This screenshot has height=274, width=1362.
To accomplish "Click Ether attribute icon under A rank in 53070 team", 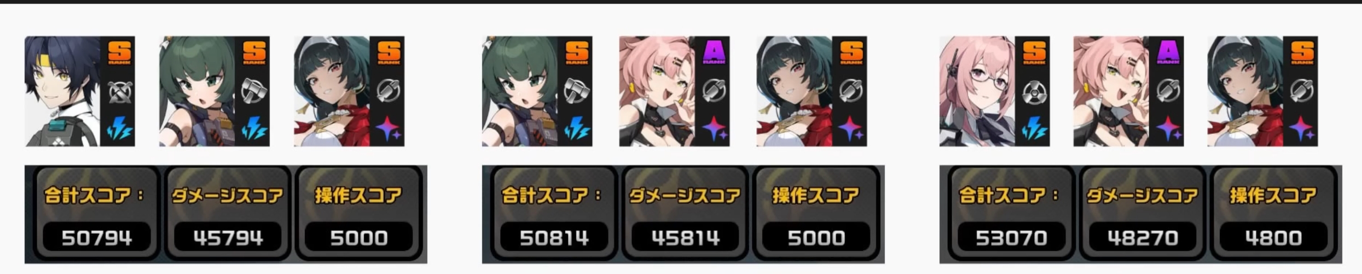I will pyautogui.click(x=1168, y=130).
